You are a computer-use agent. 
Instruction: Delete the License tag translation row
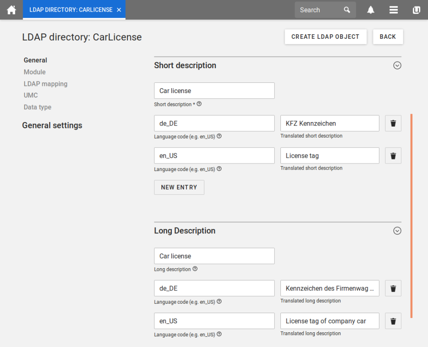(x=393, y=156)
